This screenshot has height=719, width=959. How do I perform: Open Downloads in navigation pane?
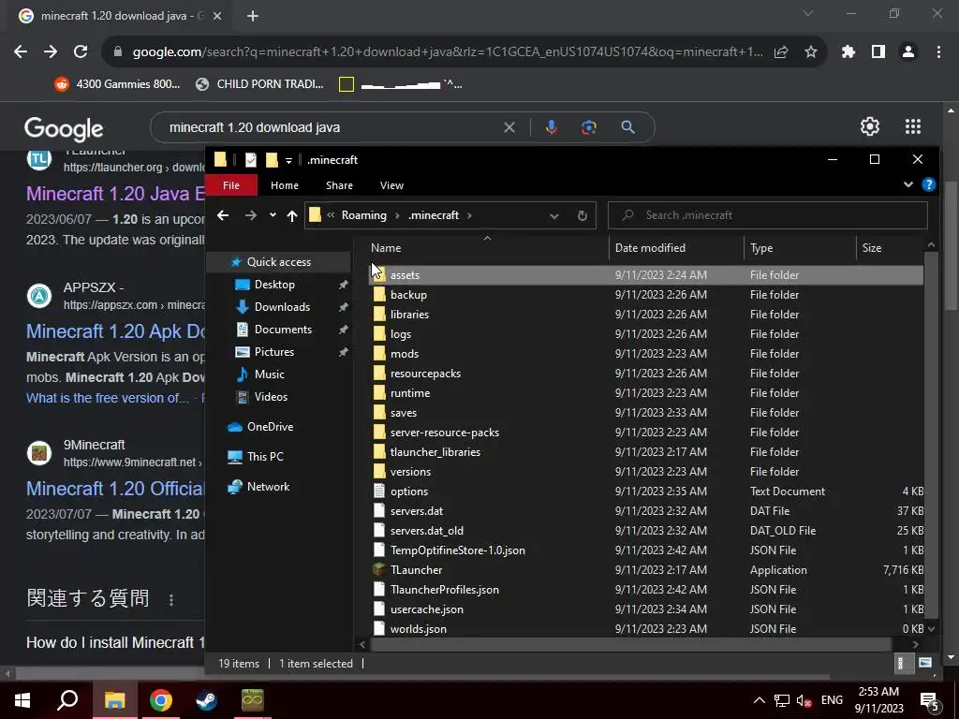[282, 307]
